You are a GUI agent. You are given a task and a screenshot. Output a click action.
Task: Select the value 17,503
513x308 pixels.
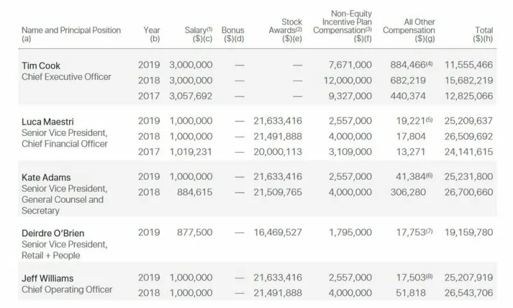point(411,278)
